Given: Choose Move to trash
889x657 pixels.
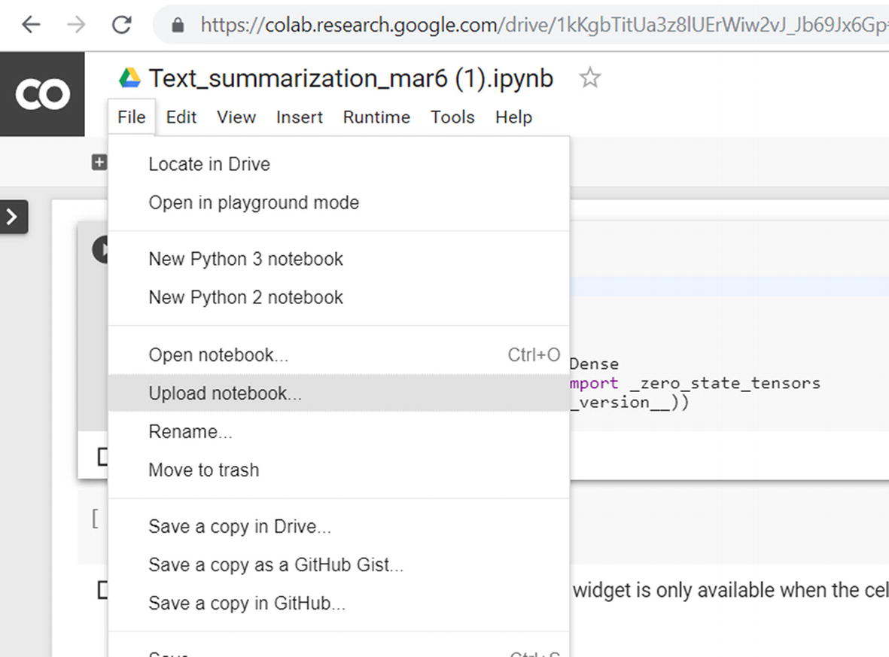Looking at the screenshot, I should pos(339,470).
